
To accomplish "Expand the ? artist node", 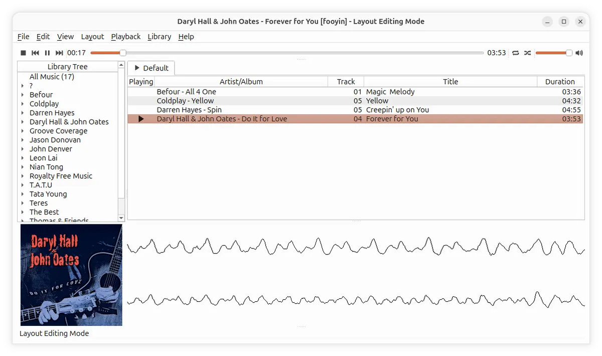I will tap(23, 86).
